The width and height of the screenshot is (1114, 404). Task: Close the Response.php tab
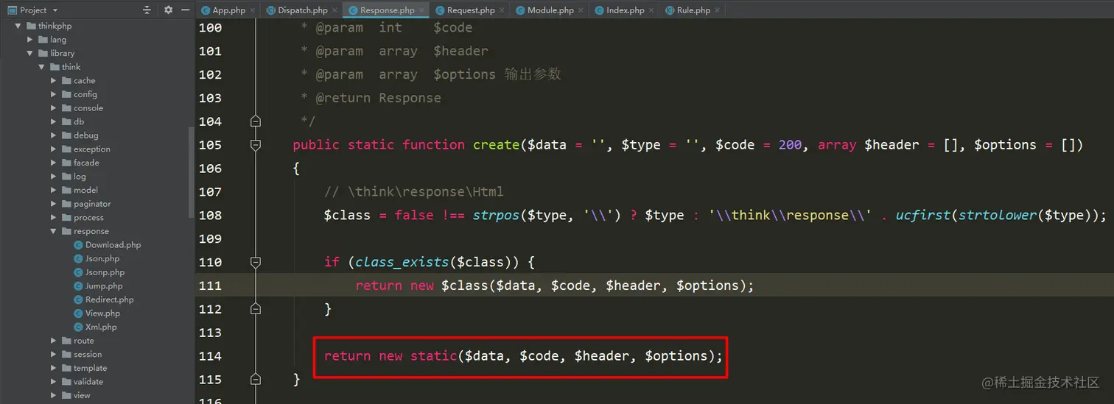pyautogui.click(x=422, y=10)
